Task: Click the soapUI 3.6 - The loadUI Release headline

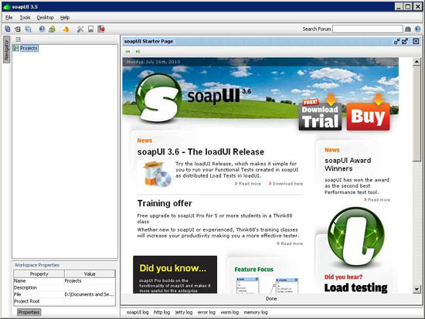Action: [x=201, y=151]
